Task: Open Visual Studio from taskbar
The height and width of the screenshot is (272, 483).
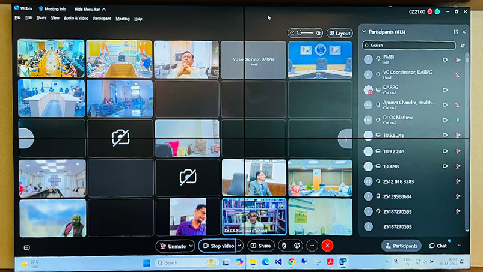Action: (x=278, y=262)
